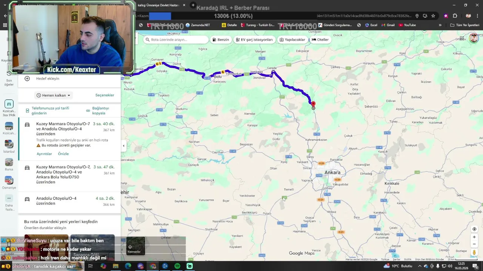Click Bağlantıyı kopyala to copy link
Image resolution: width=483 pixels, height=271 pixels.
tap(98, 111)
